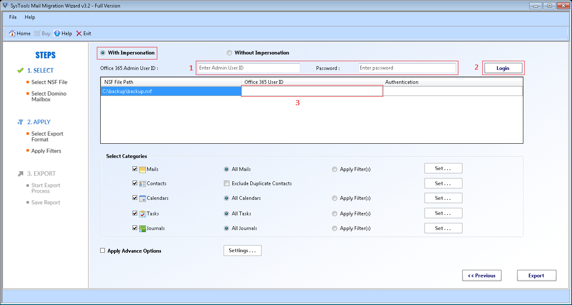Uncheck the Contacts category checkbox
Viewport: 572px width, 305px height.
click(x=135, y=183)
